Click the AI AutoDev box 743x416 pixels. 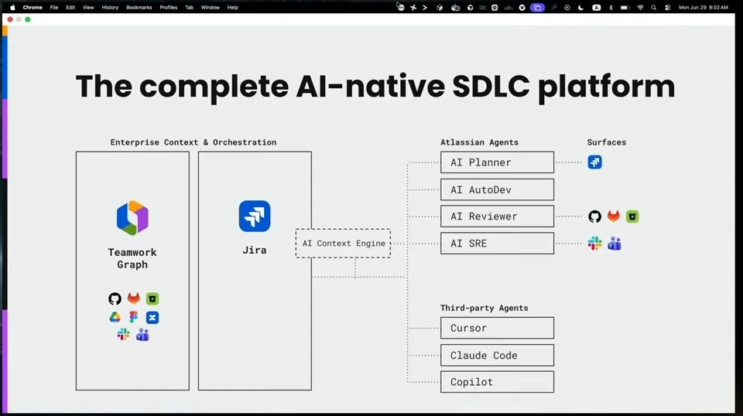click(497, 189)
